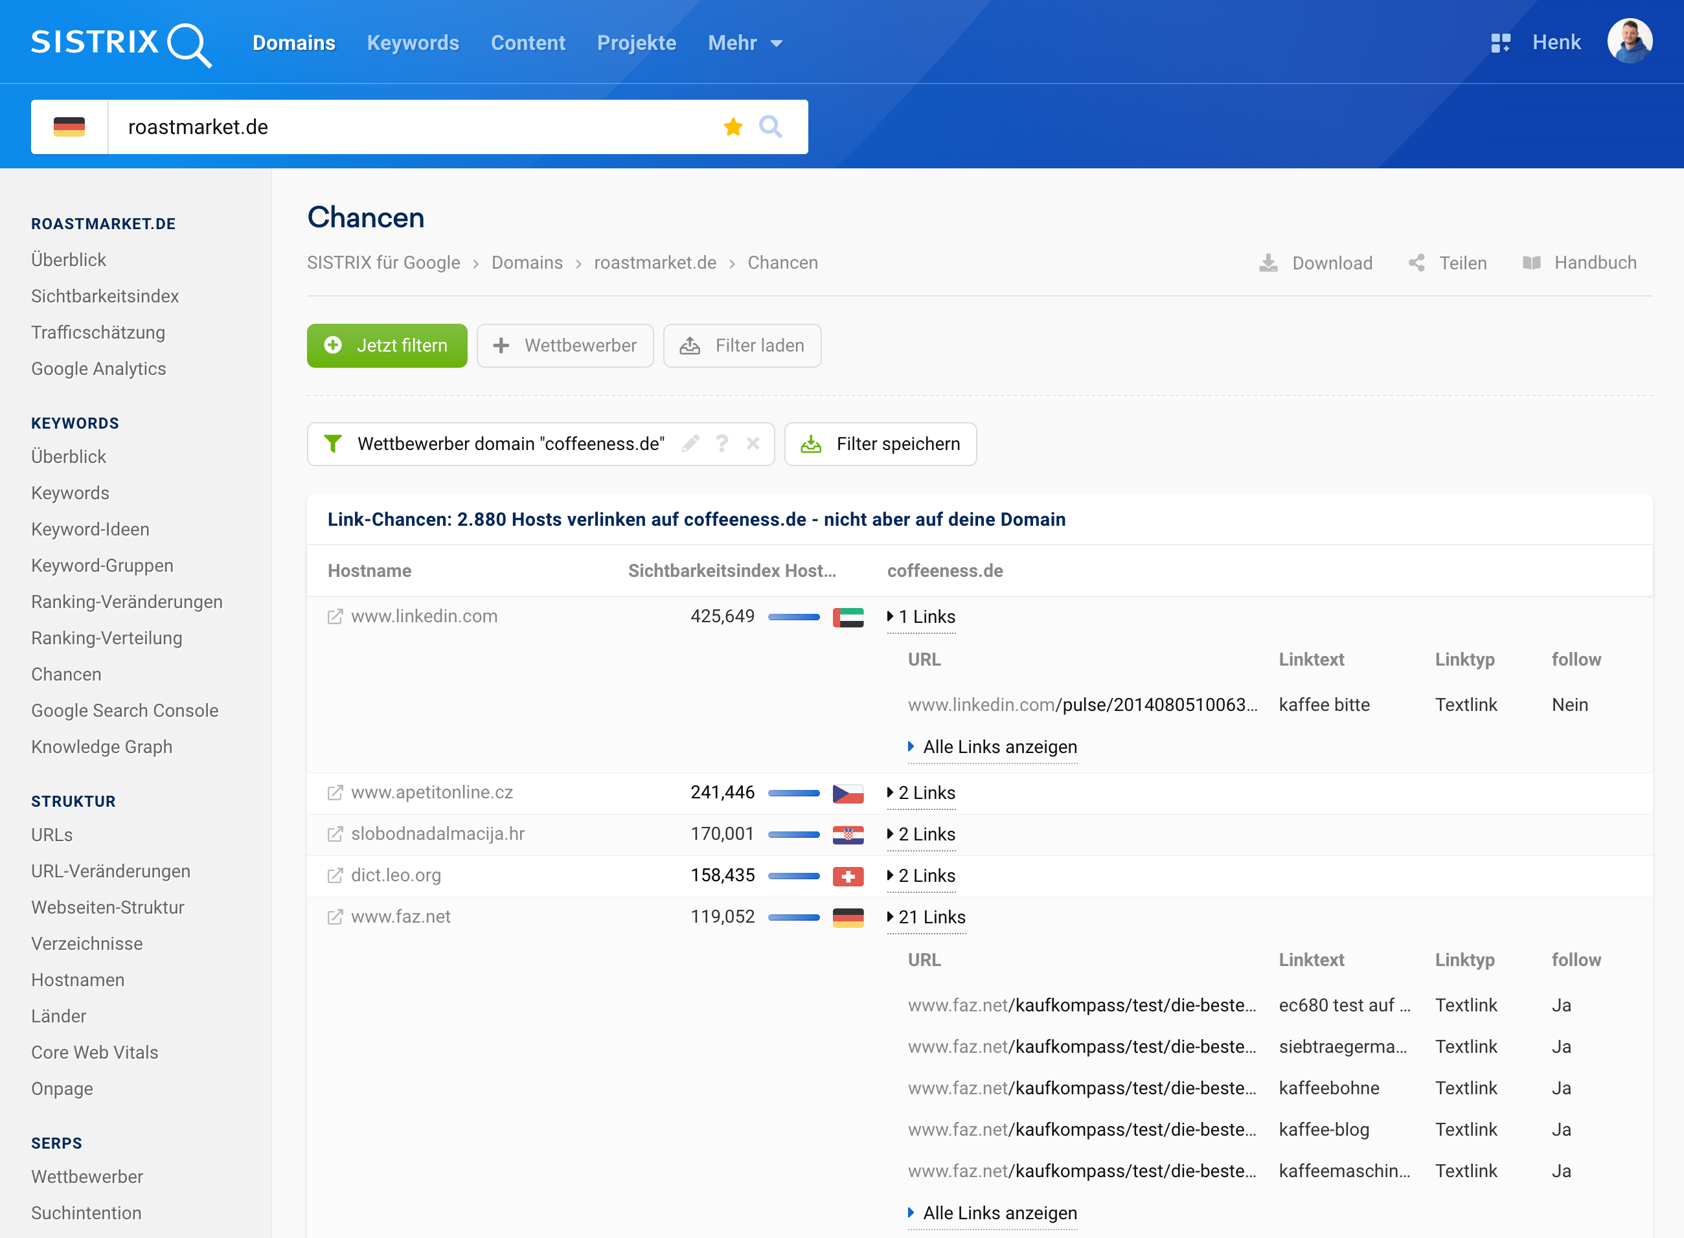The image size is (1684, 1238).
Task: Click the star favorite icon in search bar
Action: click(x=733, y=127)
